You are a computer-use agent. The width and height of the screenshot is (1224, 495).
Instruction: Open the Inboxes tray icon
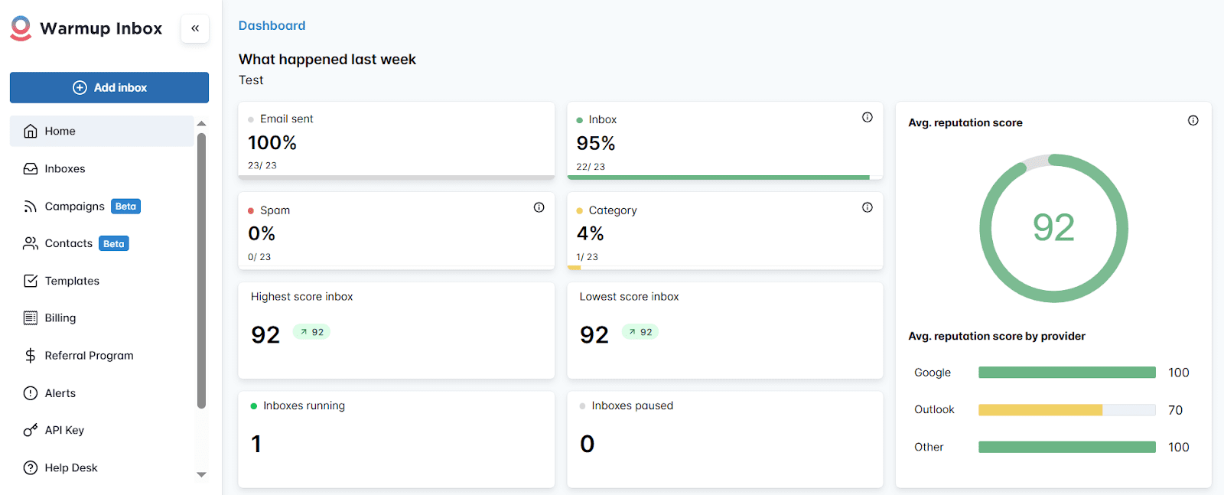click(31, 168)
